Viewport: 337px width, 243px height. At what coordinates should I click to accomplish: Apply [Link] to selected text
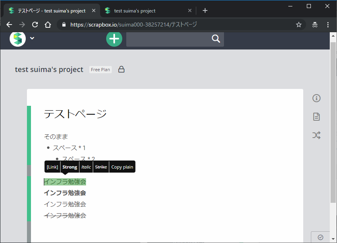point(52,167)
